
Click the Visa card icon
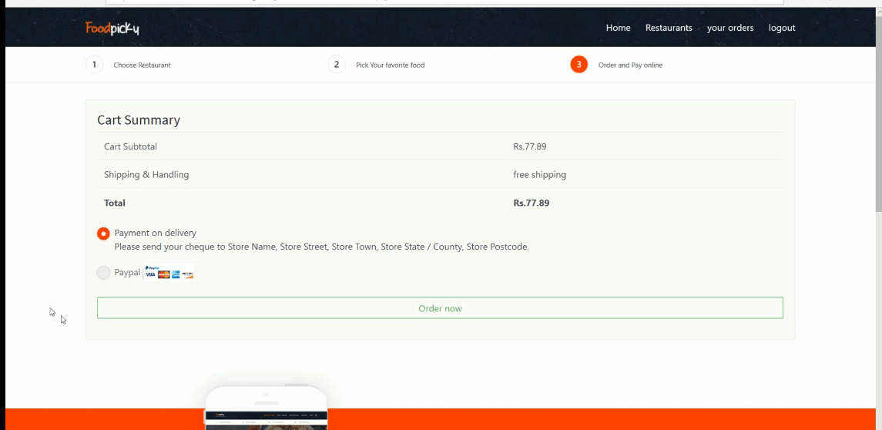click(151, 274)
